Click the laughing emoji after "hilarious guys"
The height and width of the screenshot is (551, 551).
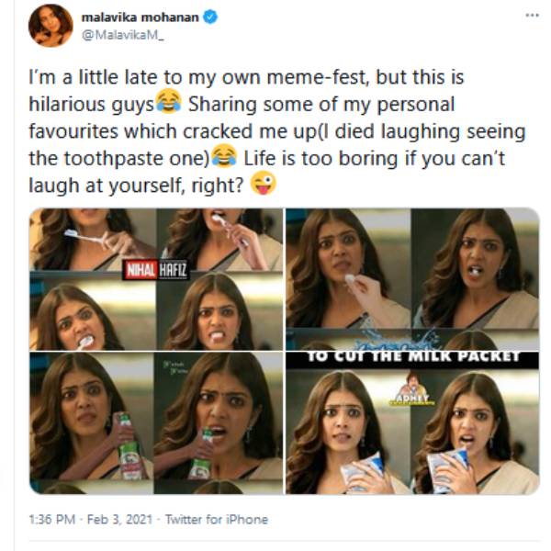(x=168, y=99)
